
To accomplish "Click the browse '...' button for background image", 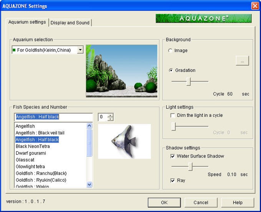I will coord(242,61).
